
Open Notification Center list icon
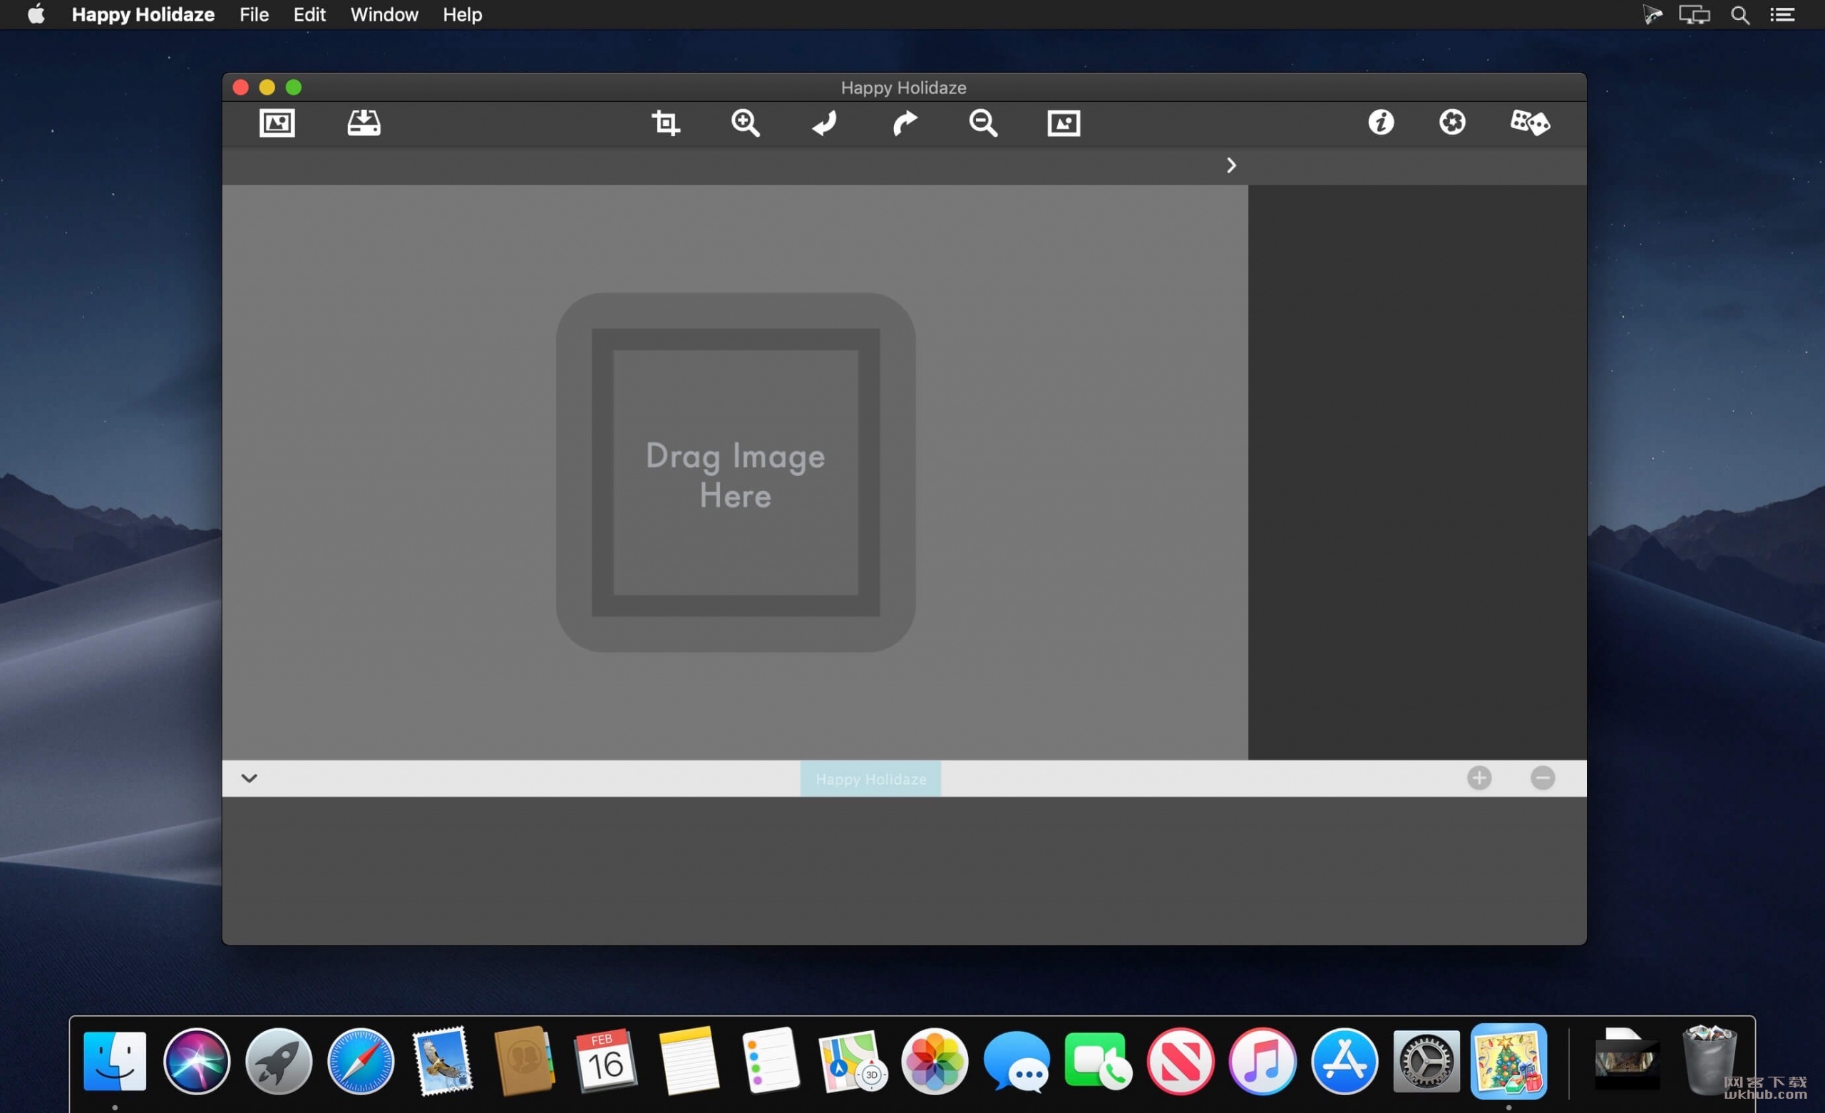(1782, 15)
